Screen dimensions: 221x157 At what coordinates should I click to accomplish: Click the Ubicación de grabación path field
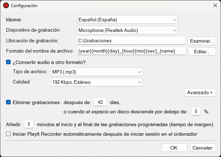click(x=131, y=41)
